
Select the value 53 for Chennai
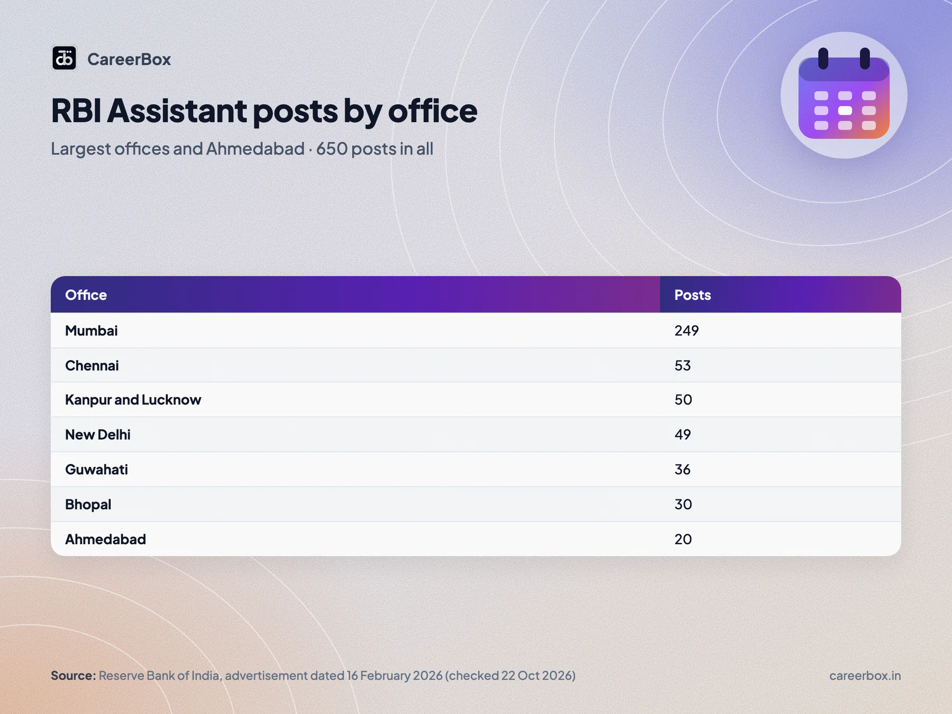682,365
